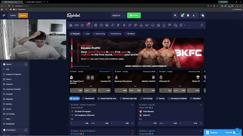Image resolution: width=243 pixels, height=136 pixels.
Task: Select the SlotBets filter tab
Action: [x=130, y=34]
